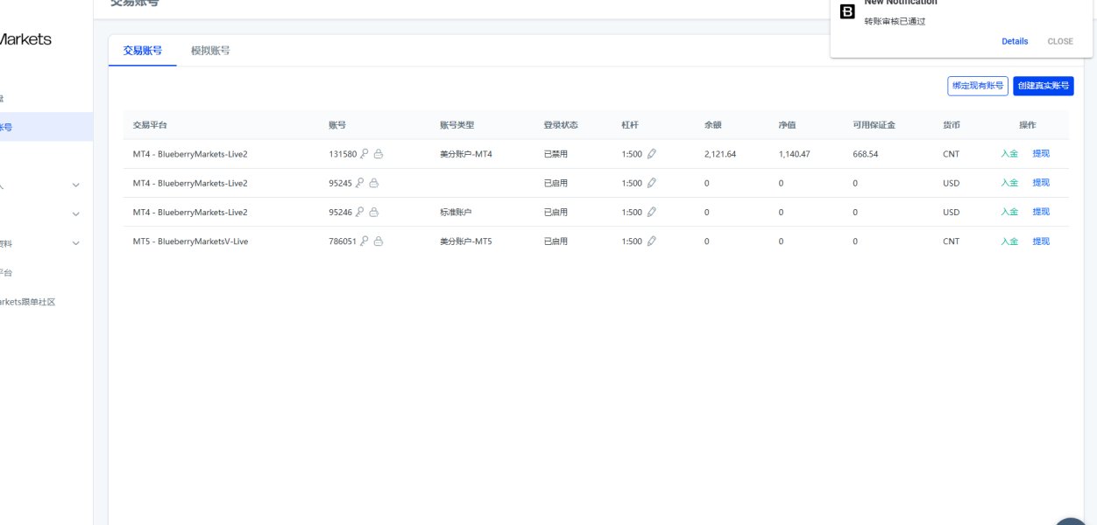
Task: Click platform MT5 - BlueberryMarketsV-Live
Action: [x=190, y=241]
